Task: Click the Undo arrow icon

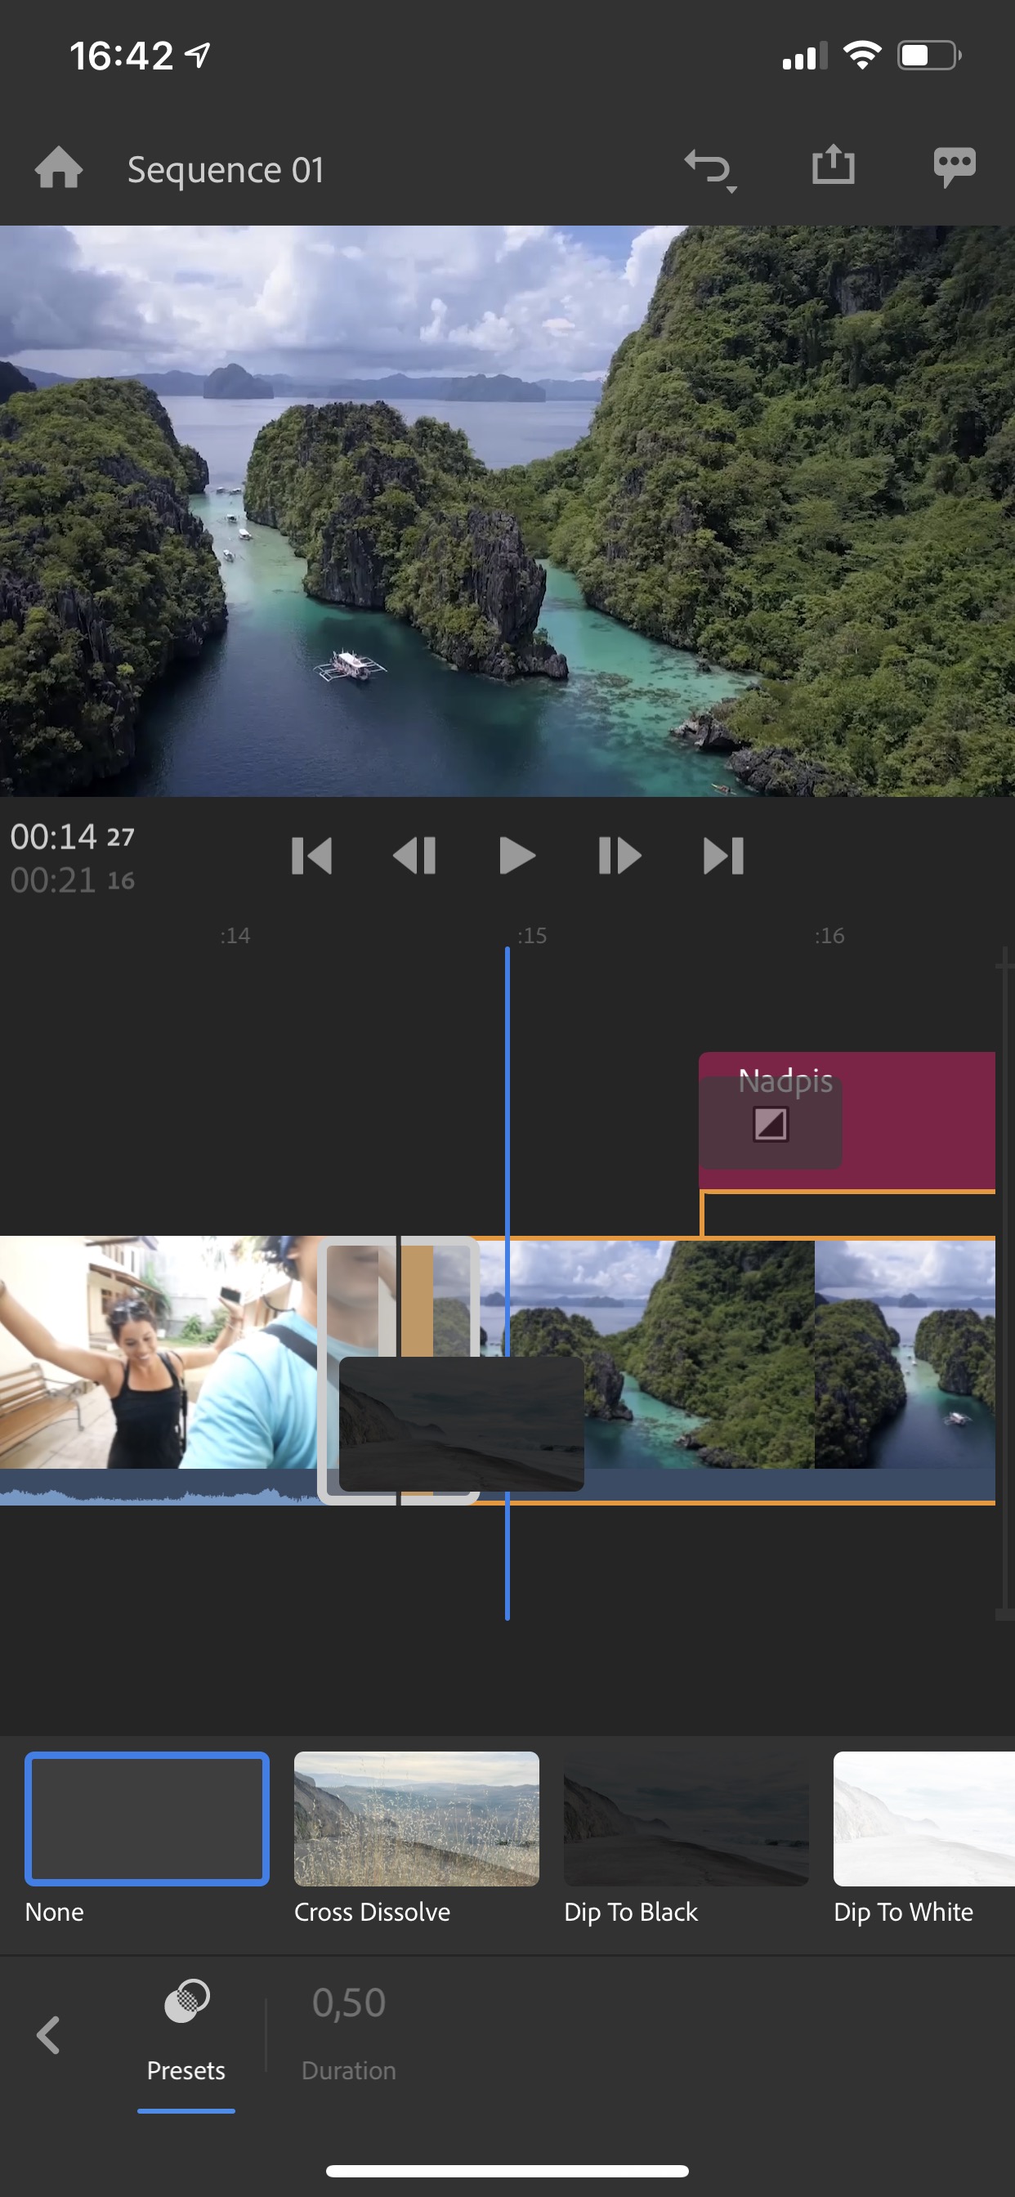Action: click(708, 168)
